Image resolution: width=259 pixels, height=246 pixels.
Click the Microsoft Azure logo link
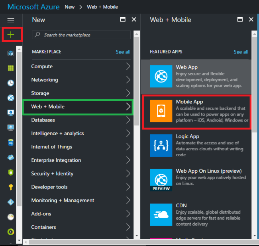(x=33, y=7)
